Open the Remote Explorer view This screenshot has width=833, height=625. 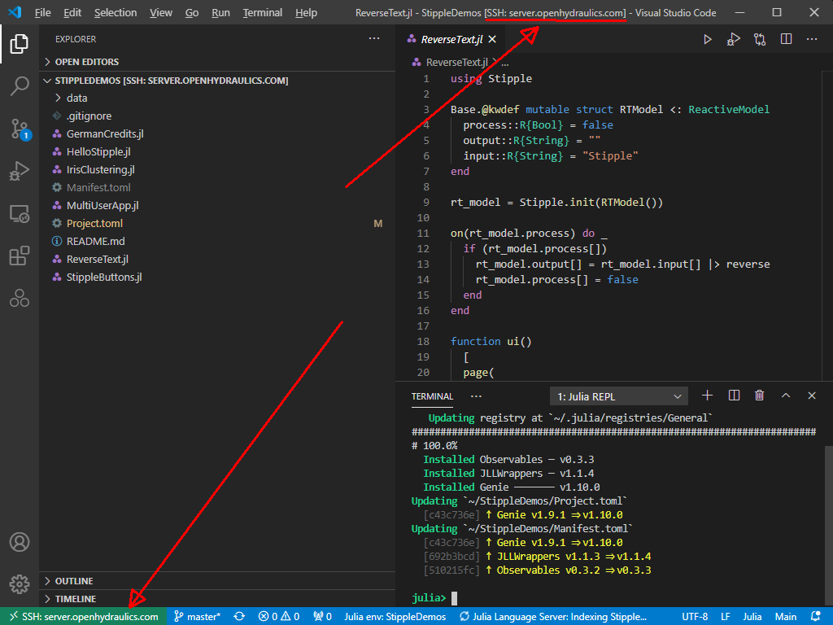pyautogui.click(x=20, y=214)
